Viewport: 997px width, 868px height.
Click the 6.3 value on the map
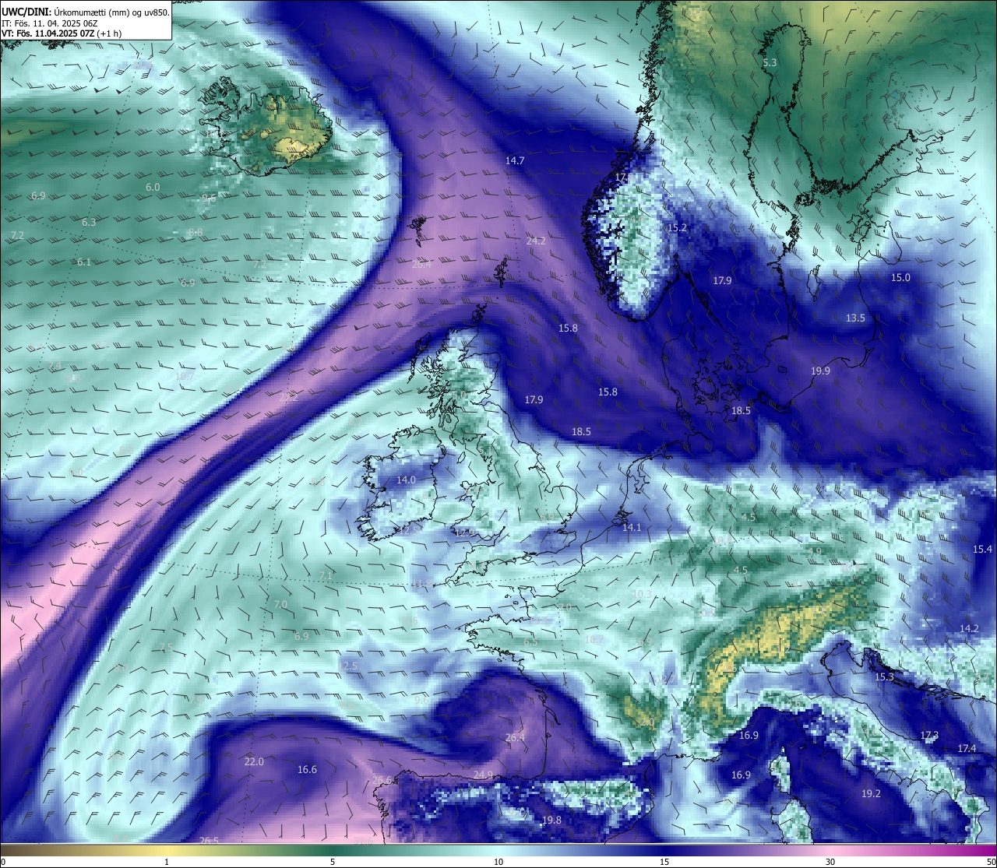[89, 222]
